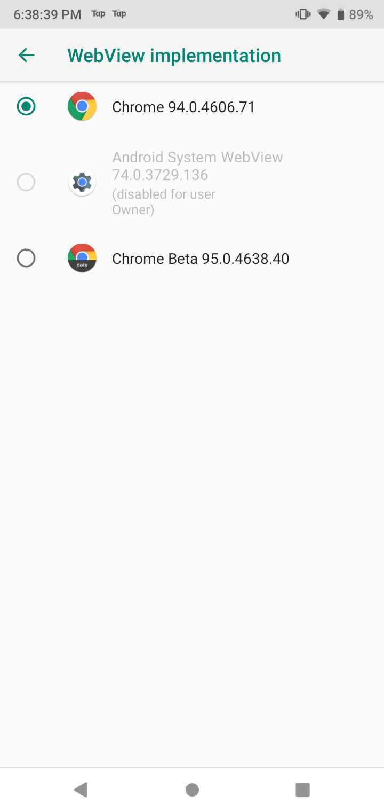The height and width of the screenshot is (812, 384).
Task: Tap the Android home navigation button
Action: 192,790
